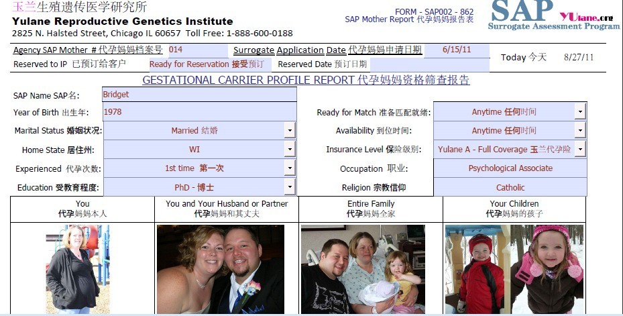Select the 'You' surrogate photo thumbnail
The height and width of the screenshot is (316, 623).
point(78,270)
